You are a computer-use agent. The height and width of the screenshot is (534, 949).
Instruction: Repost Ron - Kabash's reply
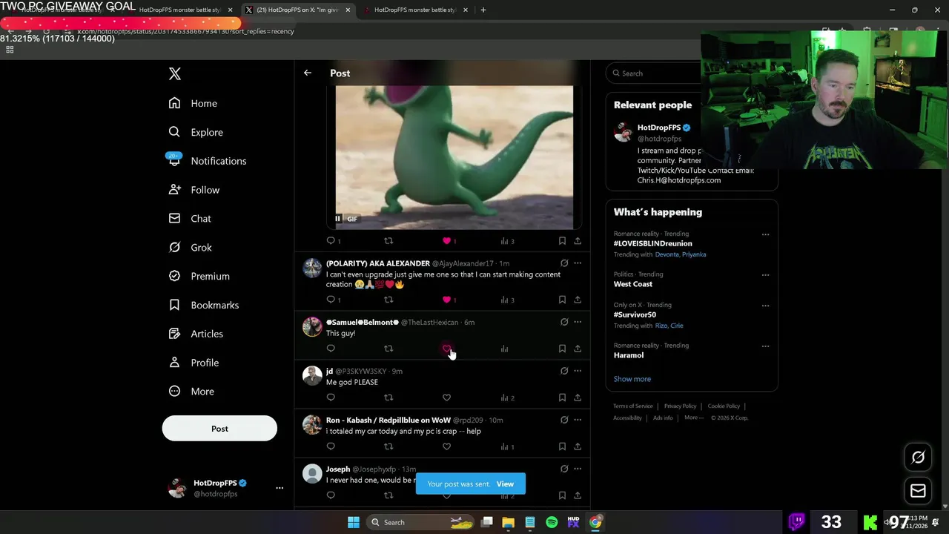[388, 446]
